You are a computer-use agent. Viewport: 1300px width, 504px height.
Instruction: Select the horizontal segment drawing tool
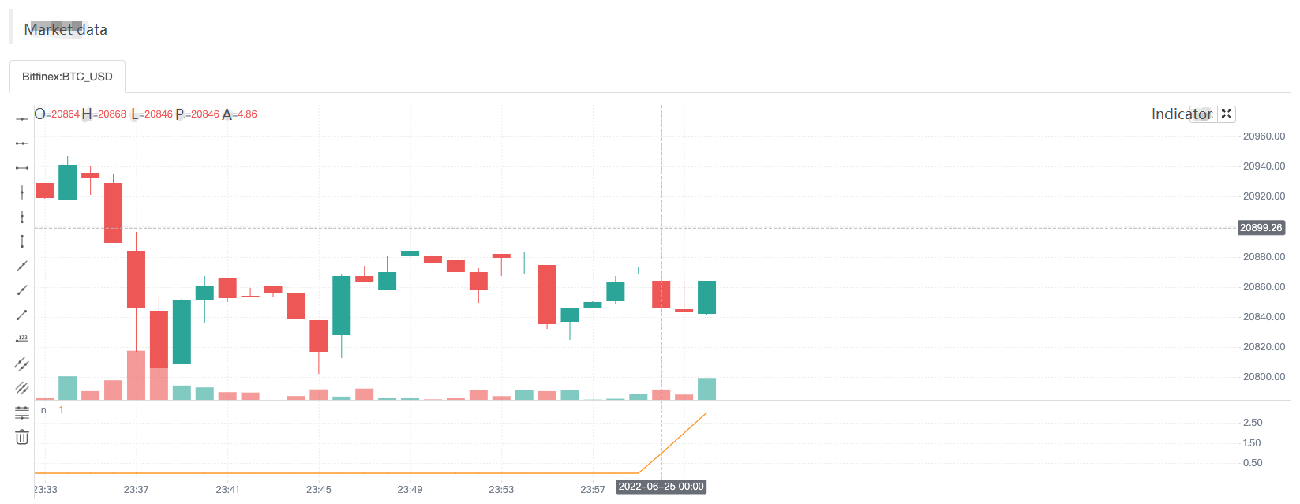pyautogui.click(x=22, y=168)
